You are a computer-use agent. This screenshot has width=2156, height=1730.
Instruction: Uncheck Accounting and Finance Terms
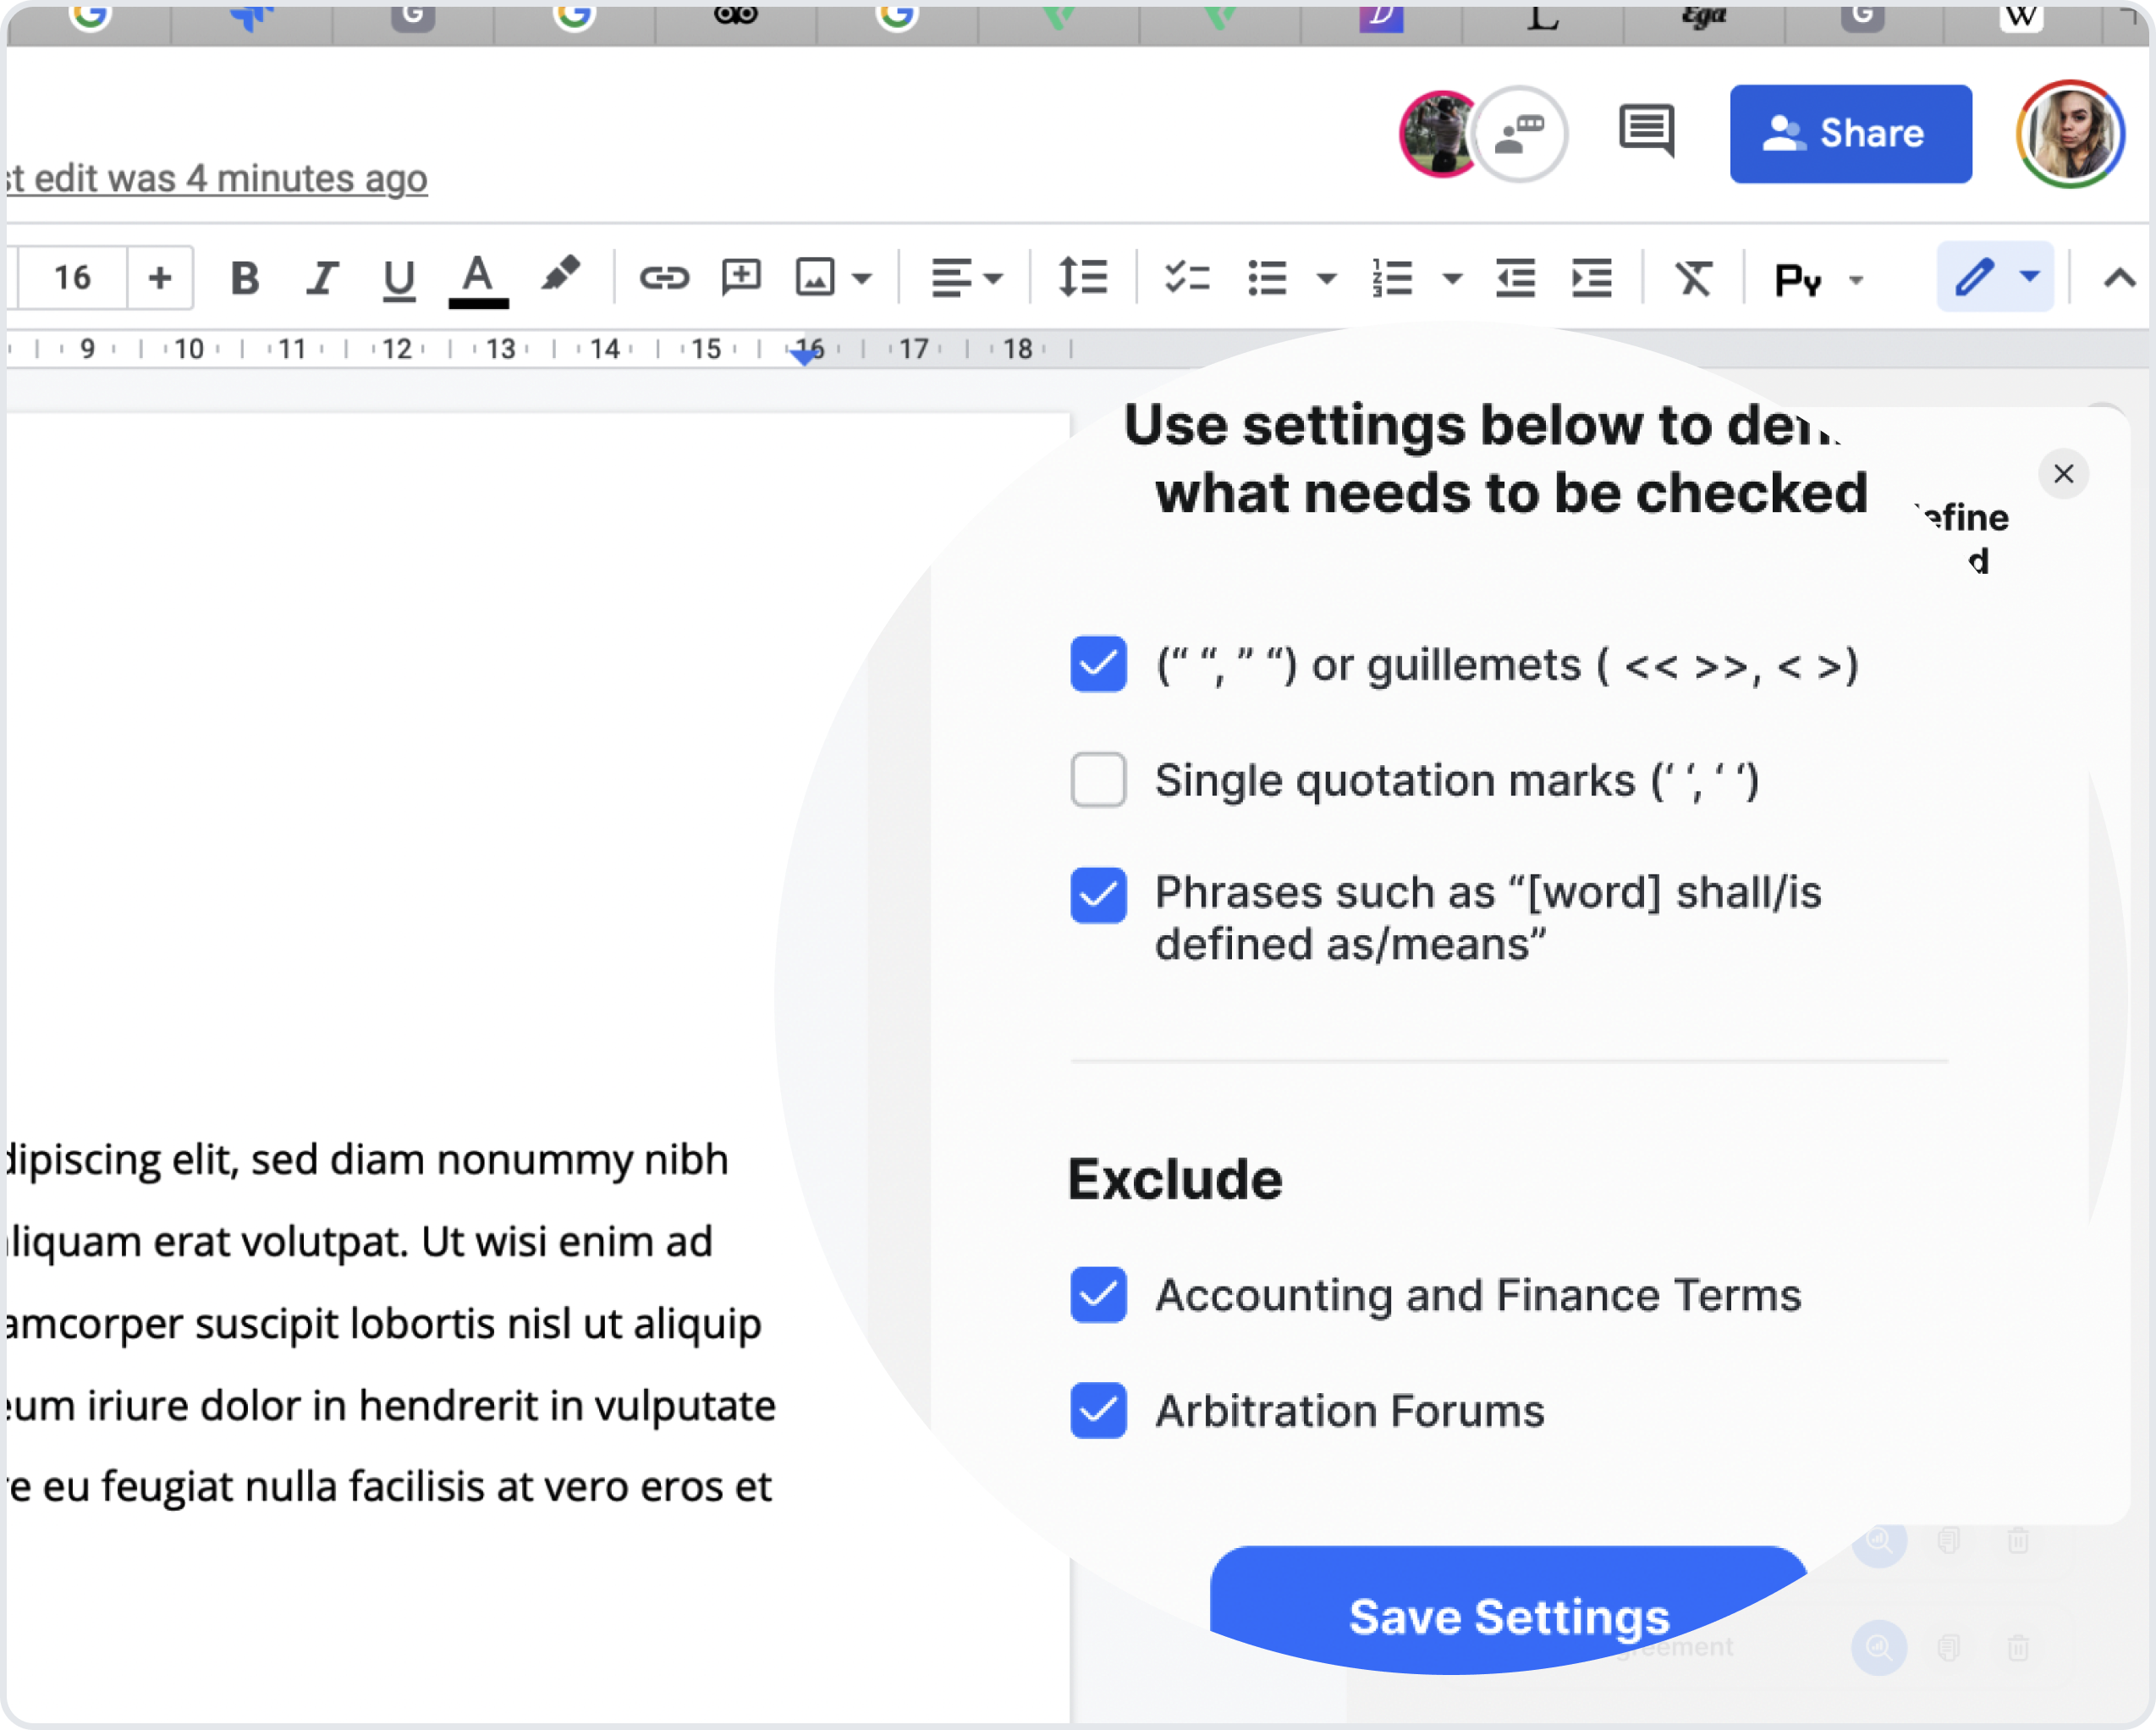pyautogui.click(x=1098, y=1295)
